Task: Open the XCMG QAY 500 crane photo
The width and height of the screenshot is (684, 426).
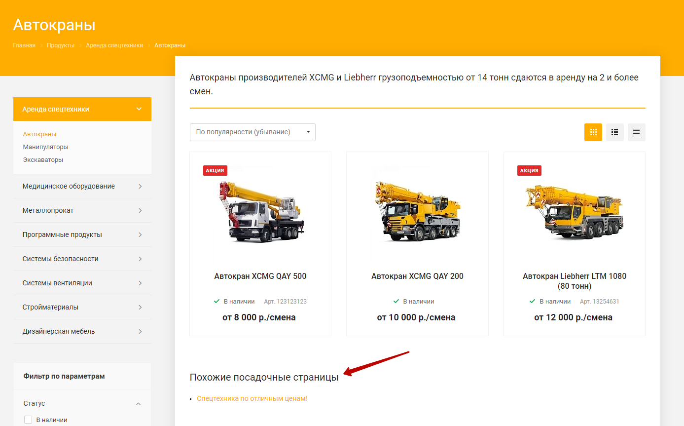Action: (260, 210)
